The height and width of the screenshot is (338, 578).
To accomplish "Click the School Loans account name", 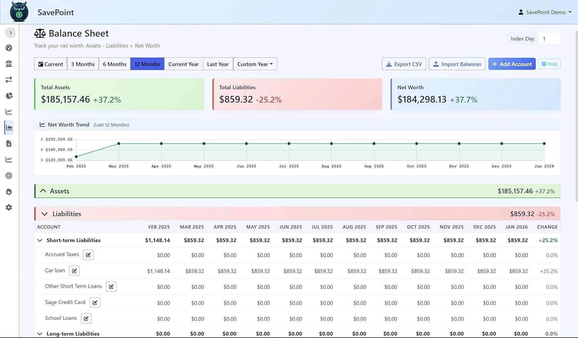I will (x=61, y=318).
